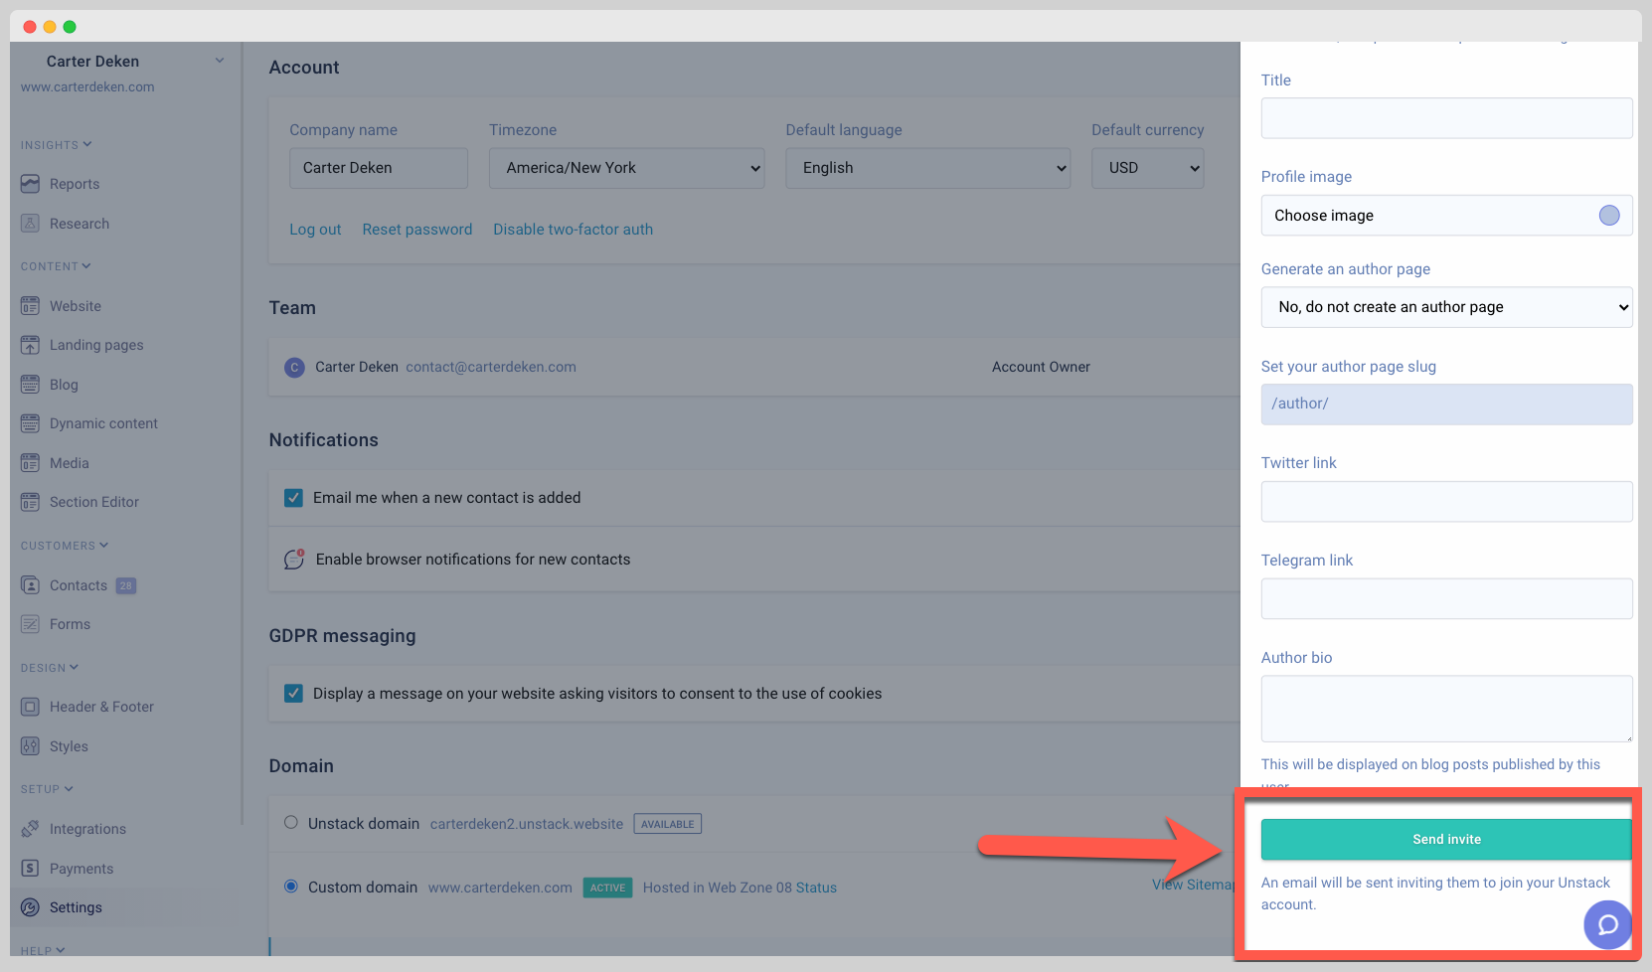Click the browser notifications bell icon
The image size is (1652, 972).
294,560
